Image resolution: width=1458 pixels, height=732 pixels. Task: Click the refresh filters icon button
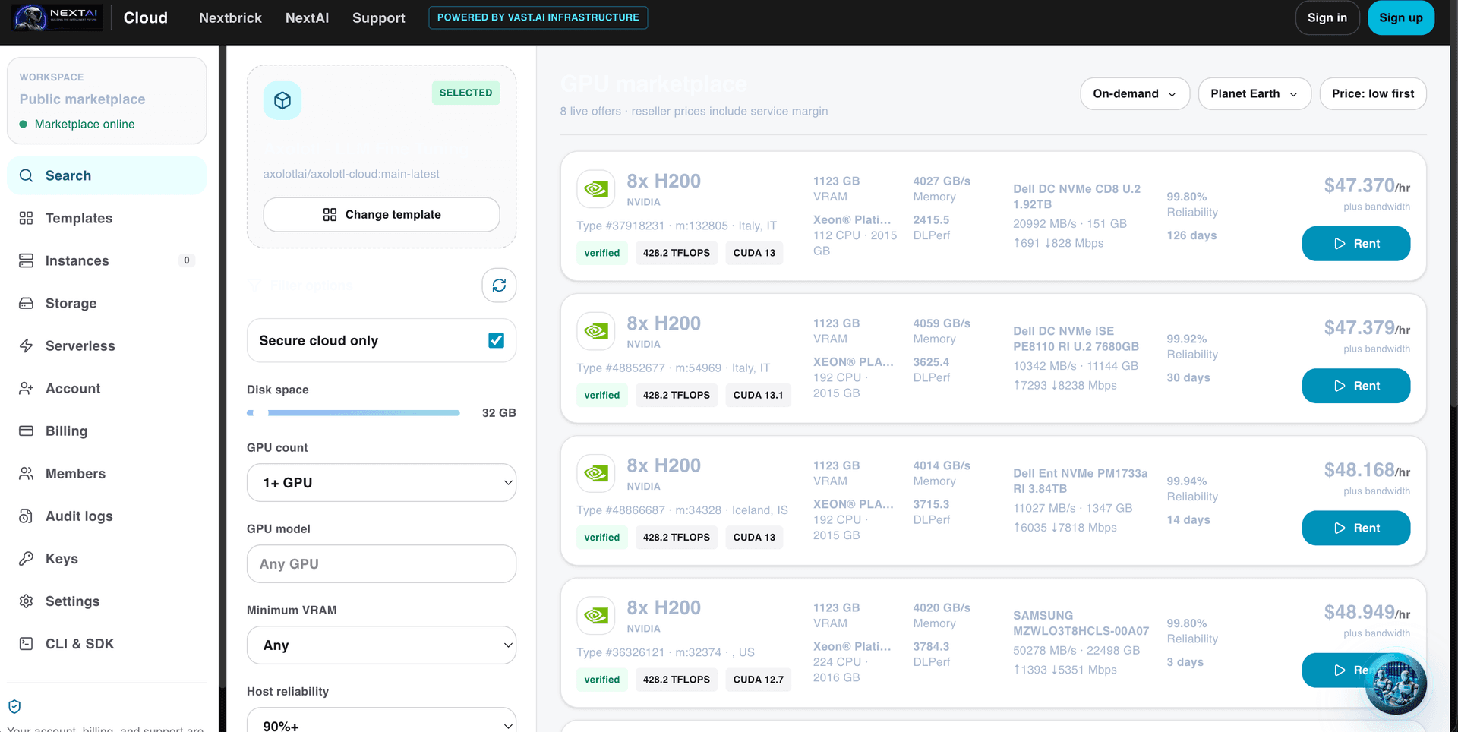click(499, 285)
